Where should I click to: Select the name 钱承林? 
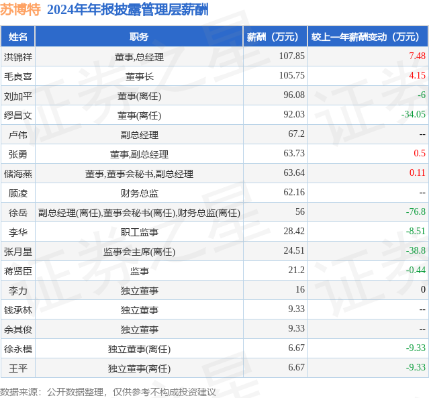tap(18, 310)
